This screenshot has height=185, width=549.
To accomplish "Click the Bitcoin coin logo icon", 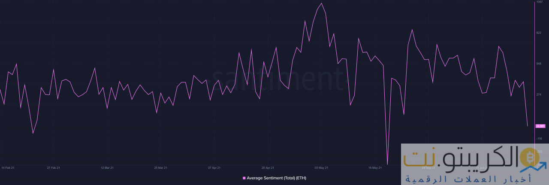I will pyautogui.click(x=528, y=157).
